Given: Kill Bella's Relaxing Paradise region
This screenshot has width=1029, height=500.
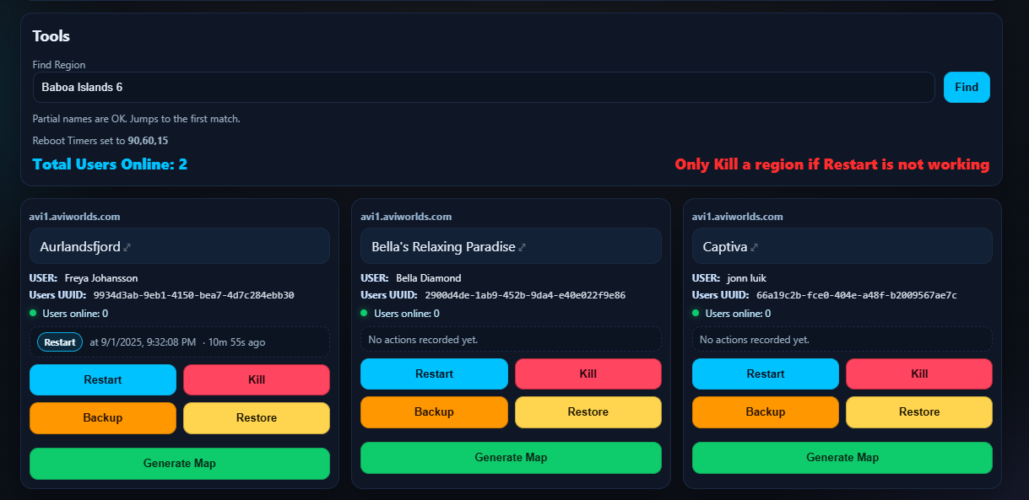Looking at the screenshot, I should (x=588, y=374).
